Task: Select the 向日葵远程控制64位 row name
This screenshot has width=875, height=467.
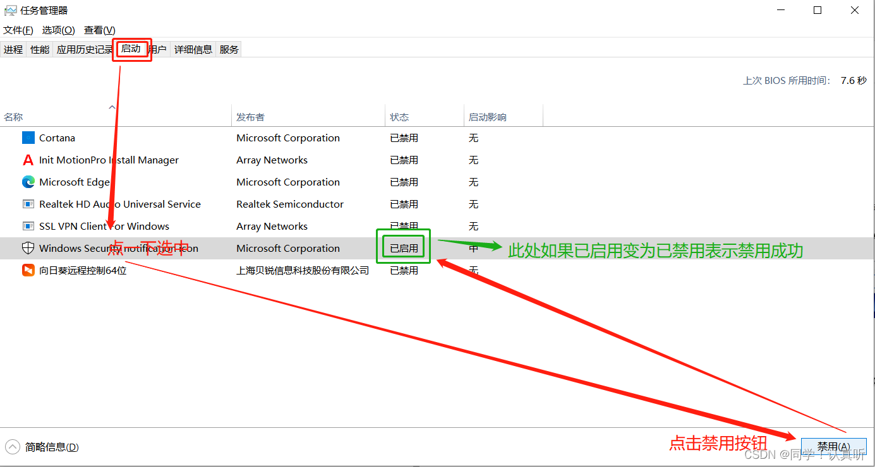Action: coord(83,270)
